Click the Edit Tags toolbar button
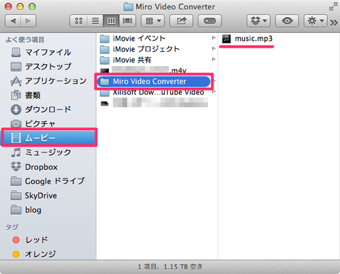The width and height of the screenshot is (340, 274). pyautogui.click(x=209, y=21)
